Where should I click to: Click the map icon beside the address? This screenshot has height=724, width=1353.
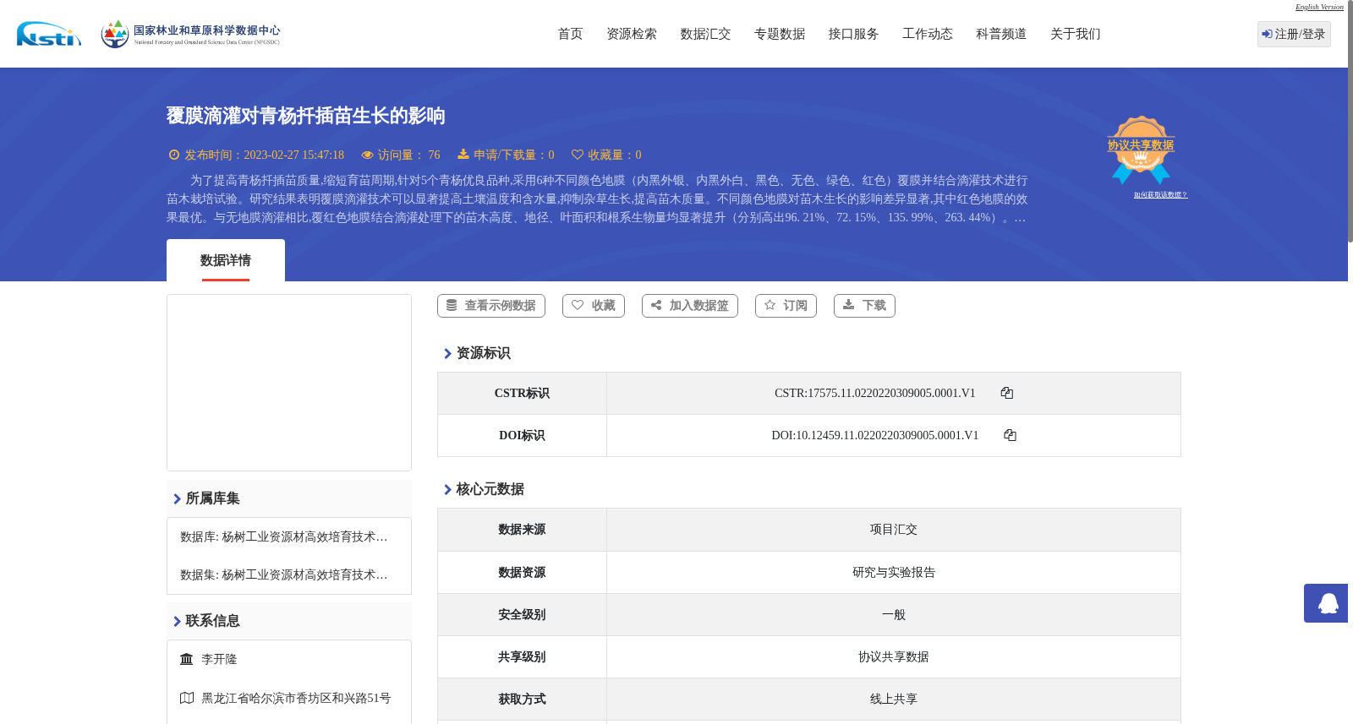[187, 698]
